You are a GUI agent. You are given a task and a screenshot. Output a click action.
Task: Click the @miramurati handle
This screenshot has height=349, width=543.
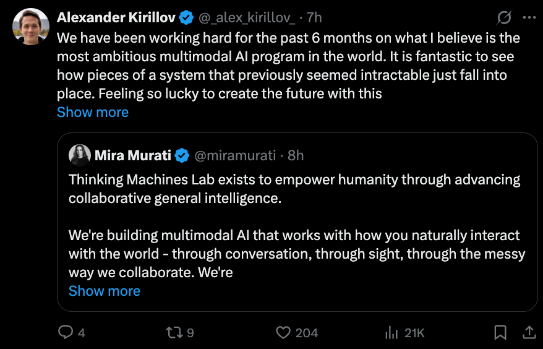pyautogui.click(x=235, y=155)
